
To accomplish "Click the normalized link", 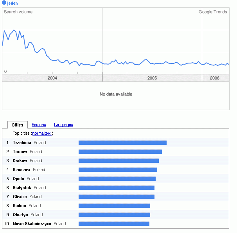I will coord(42,134).
